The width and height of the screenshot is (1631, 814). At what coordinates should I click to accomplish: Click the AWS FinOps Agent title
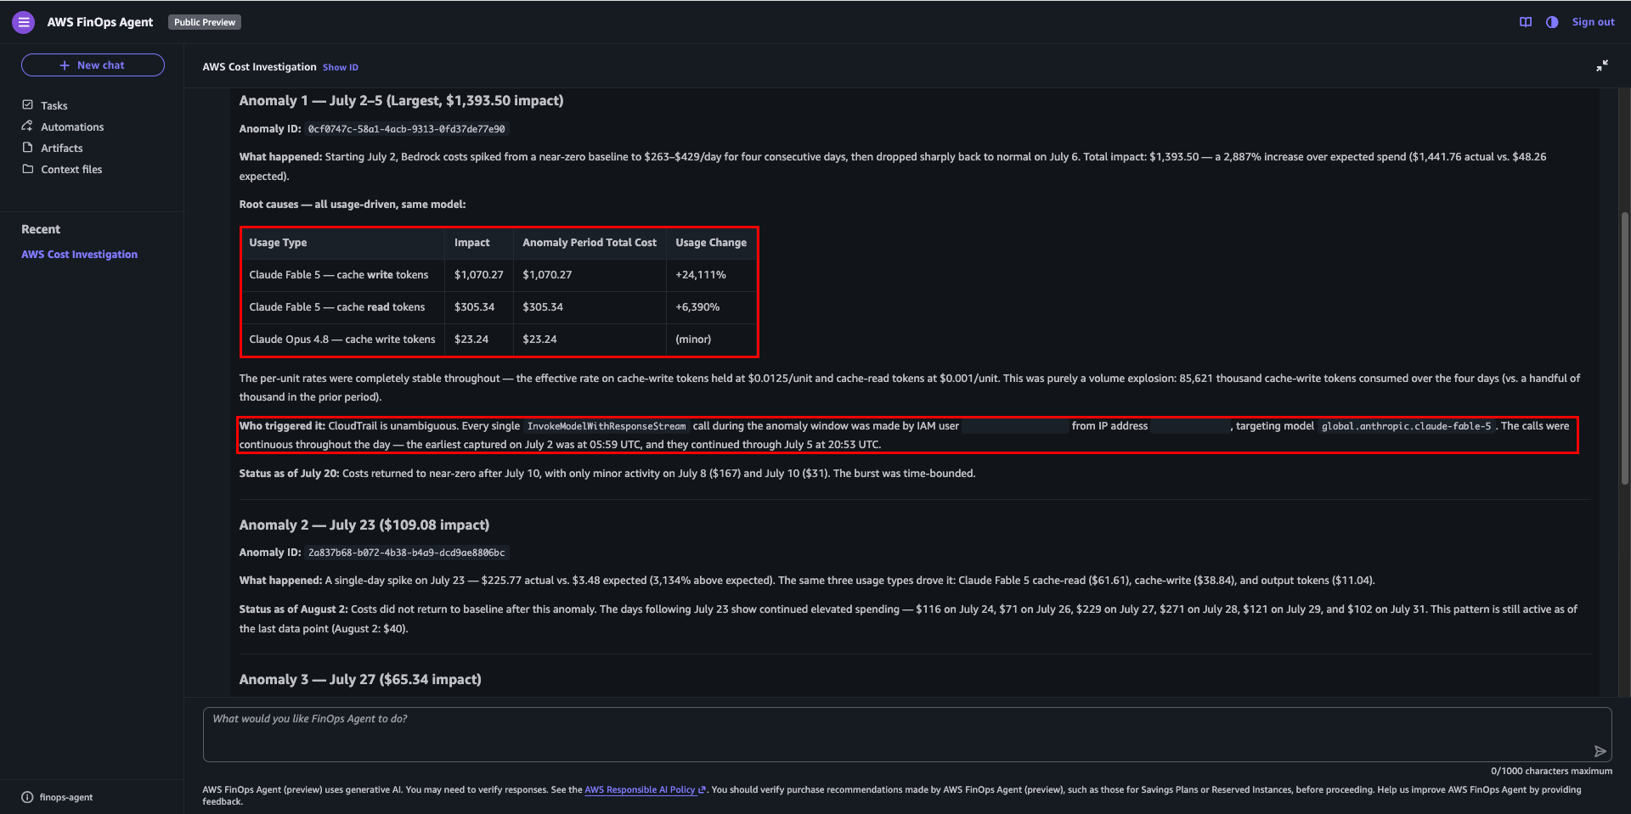click(x=100, y=22)
